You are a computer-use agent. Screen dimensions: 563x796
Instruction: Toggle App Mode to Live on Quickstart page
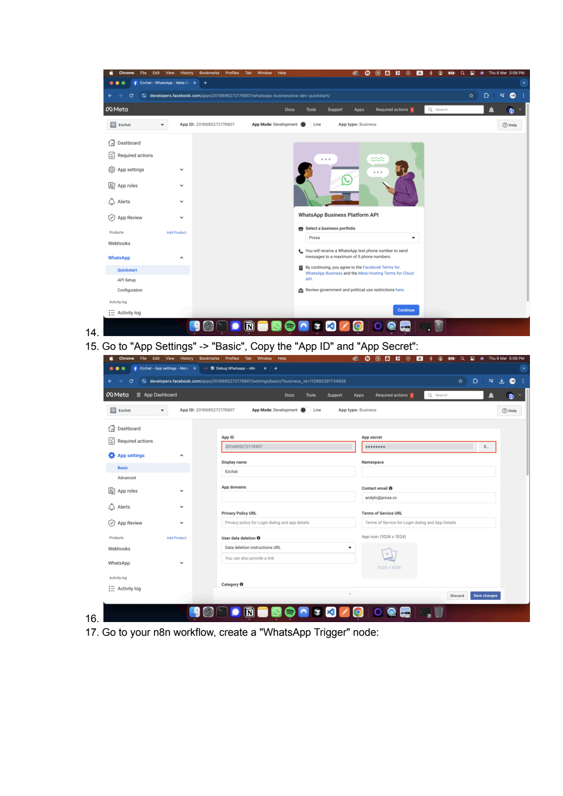(x=305, y=125)
